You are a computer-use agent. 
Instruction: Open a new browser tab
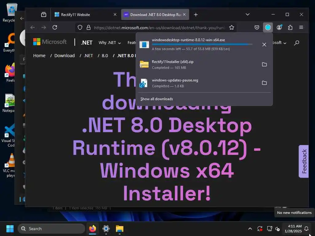coord(196,15)
